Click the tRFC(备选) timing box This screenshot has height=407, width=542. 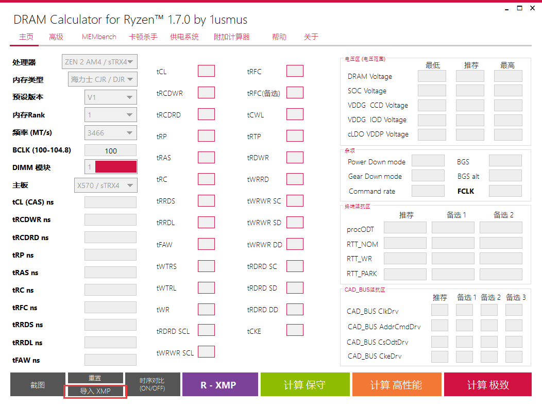(x=295, y=93)
